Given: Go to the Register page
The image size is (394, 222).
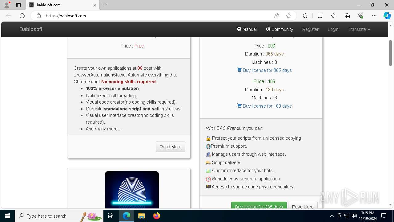Looking at the screenshot, I should click(310, 29).
